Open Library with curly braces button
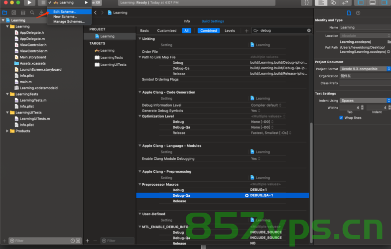 [x=306, y=3]
